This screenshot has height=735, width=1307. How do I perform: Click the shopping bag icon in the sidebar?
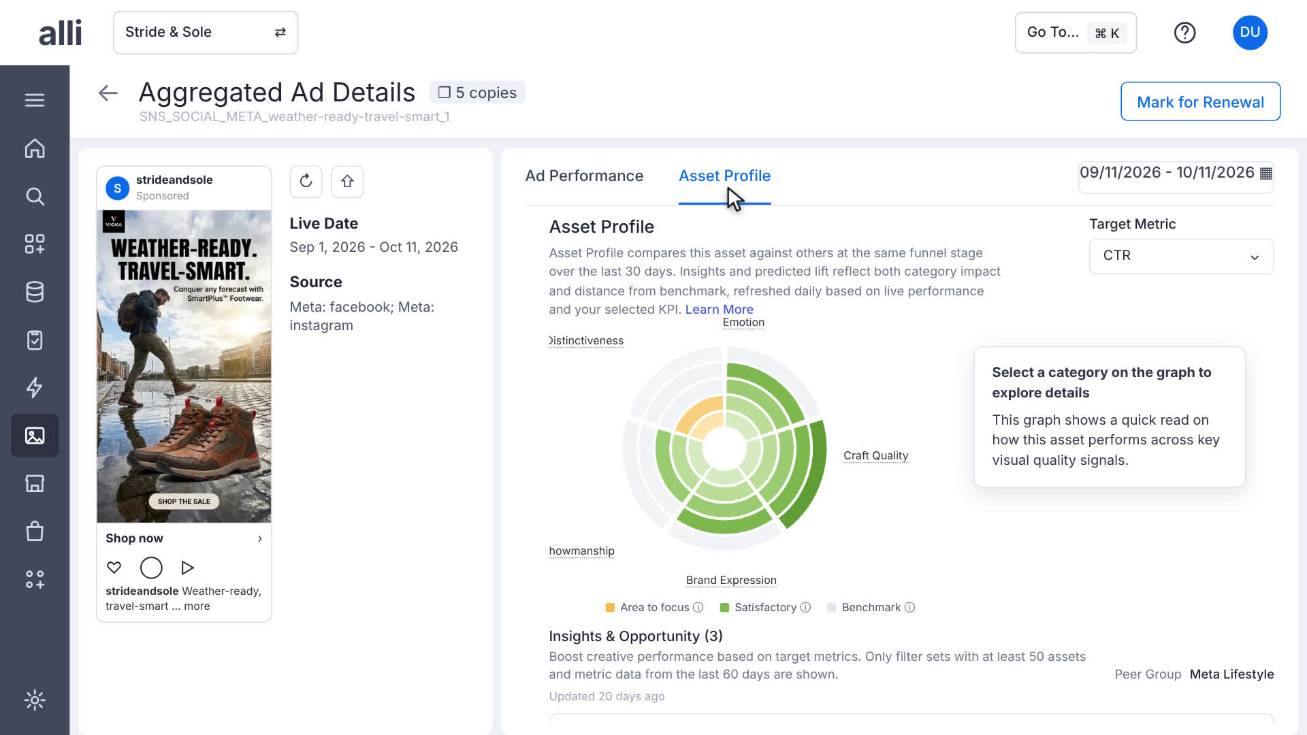point(35,531)
